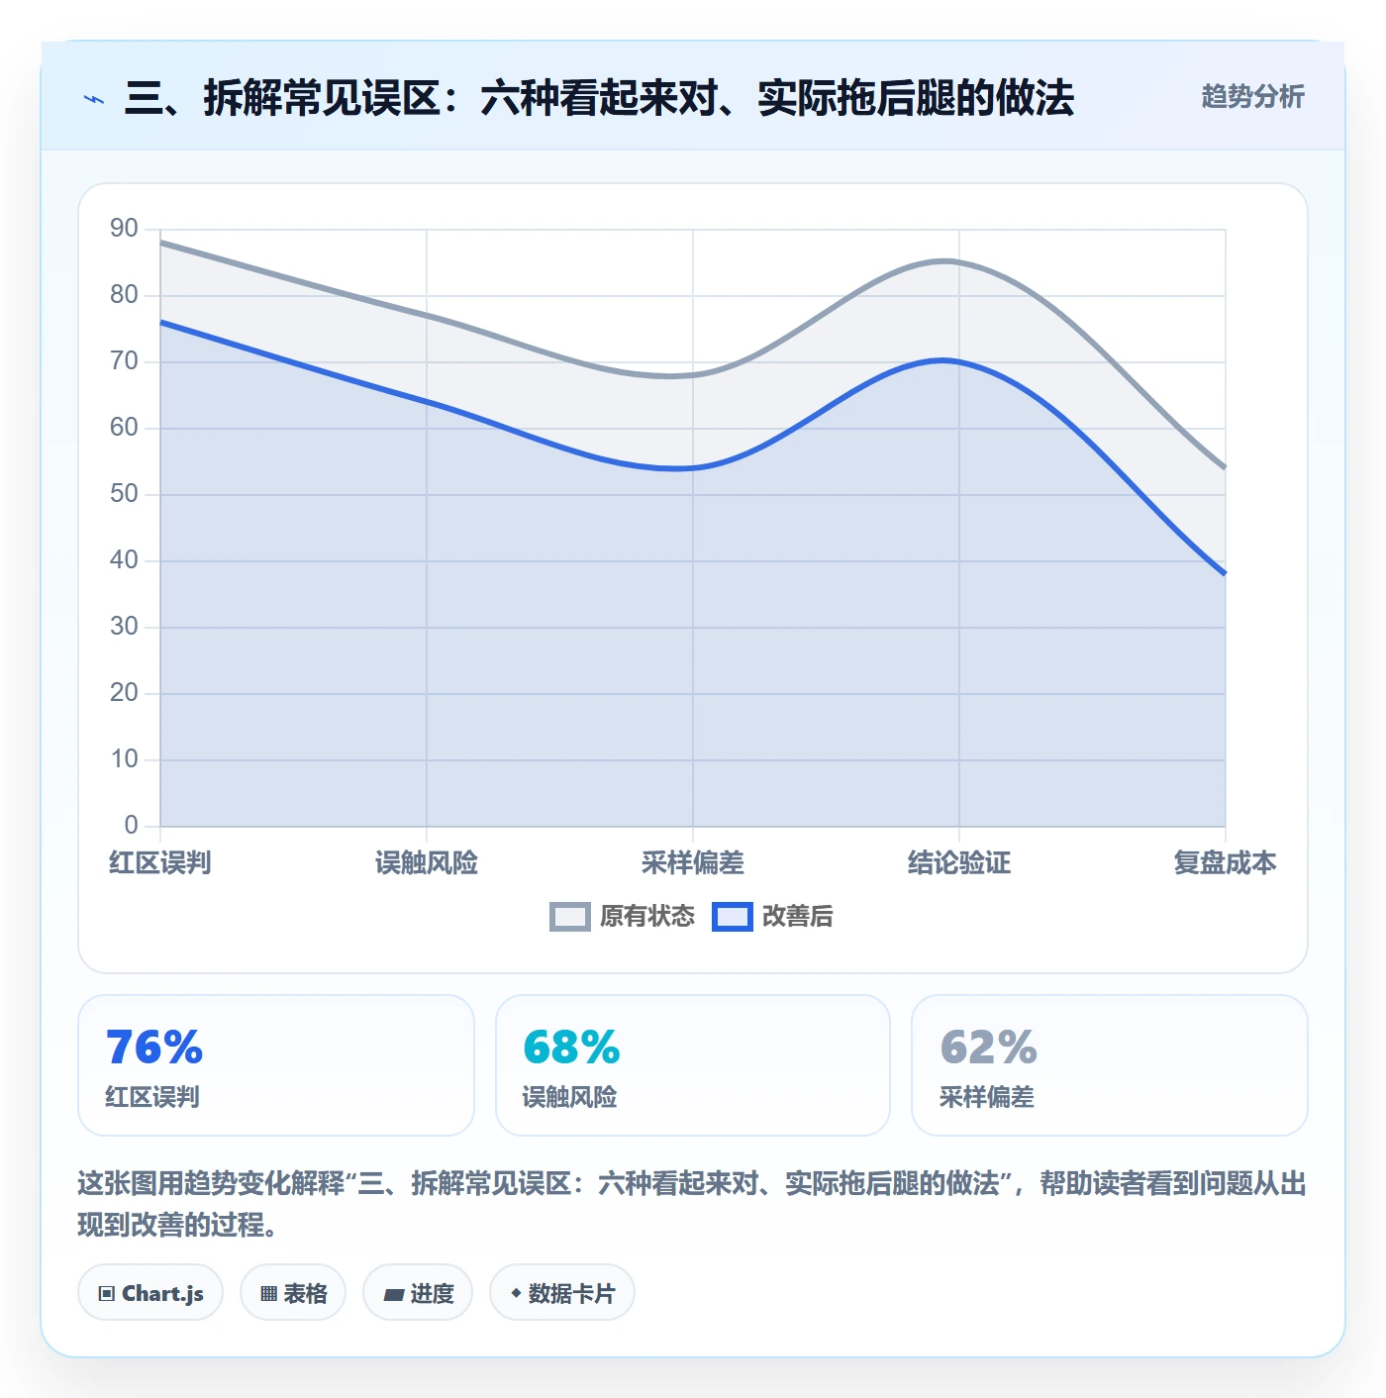Click the 结论验证 x-axis label
The width and height of the screenshot is (1386, 1398).
(x=959, y=862)
